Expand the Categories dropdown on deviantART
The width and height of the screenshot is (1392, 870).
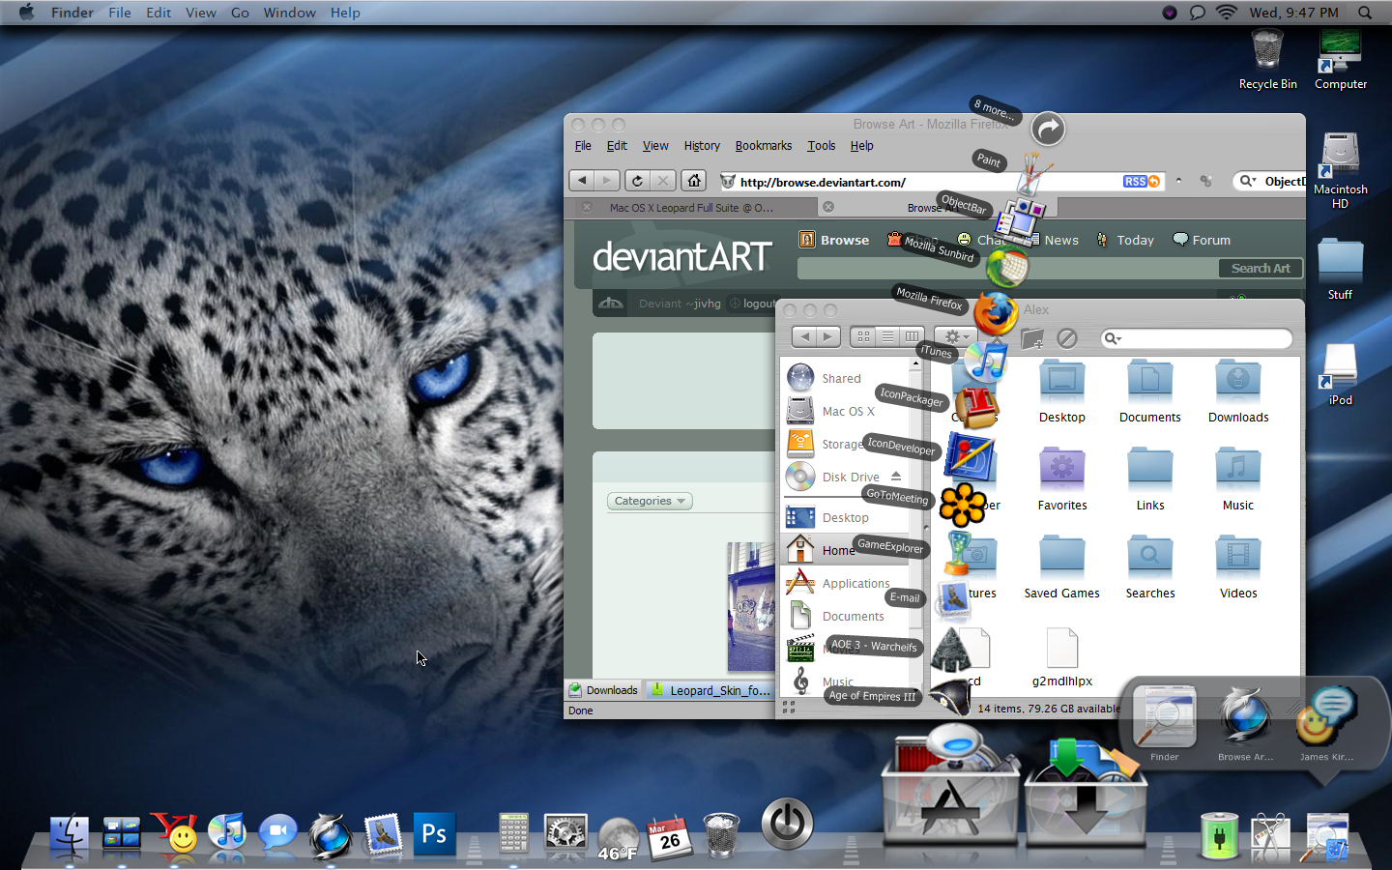(650, 501)
